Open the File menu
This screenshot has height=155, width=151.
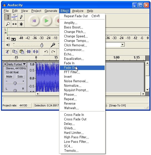6,11
